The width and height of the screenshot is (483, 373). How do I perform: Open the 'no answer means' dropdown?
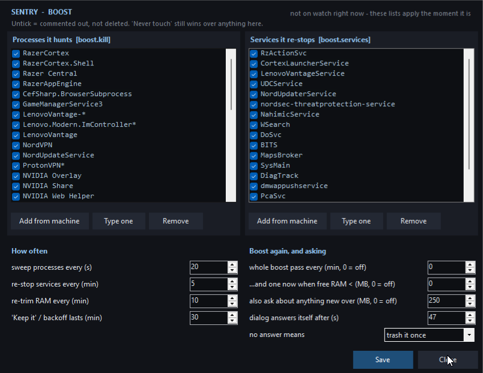pos(469,335)
